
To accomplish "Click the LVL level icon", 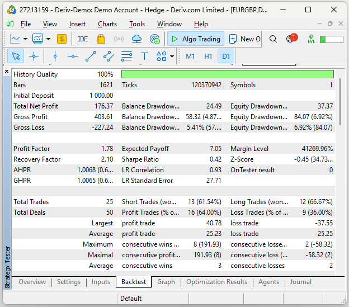I will pos(311,39).
